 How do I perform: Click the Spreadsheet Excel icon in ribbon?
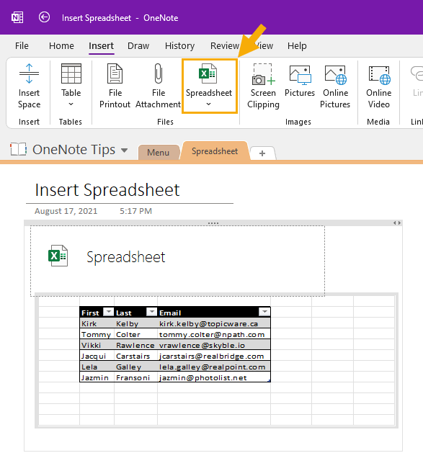pos(208,73)
